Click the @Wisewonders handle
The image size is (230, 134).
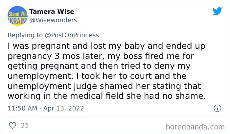pyautogui.click(x=53, y=20)
